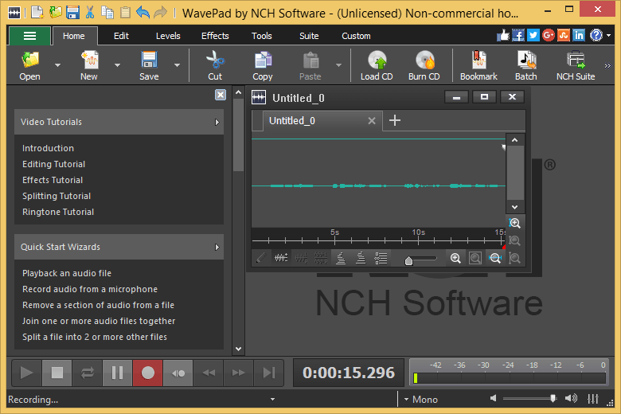The image size is (621, 414).
Task: Switch to the Levels tab
Action: click(x=168, y=36)
